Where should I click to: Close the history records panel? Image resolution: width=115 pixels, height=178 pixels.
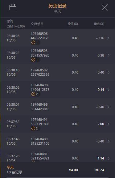click(x=105, y=7)
